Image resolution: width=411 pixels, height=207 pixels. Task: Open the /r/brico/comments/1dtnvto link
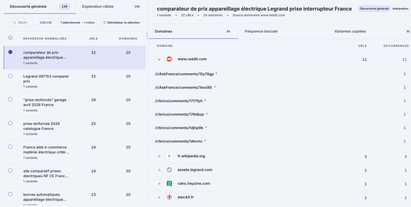coord(179,141)
